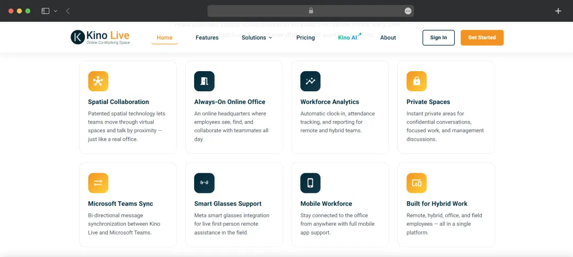Click the Kino Live logo
573x257 pixels.
point(100,37)
